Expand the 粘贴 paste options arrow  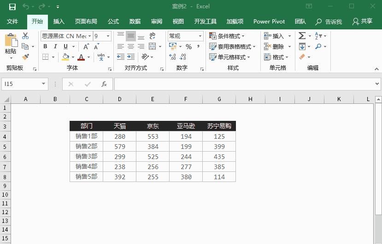(11, 58)
